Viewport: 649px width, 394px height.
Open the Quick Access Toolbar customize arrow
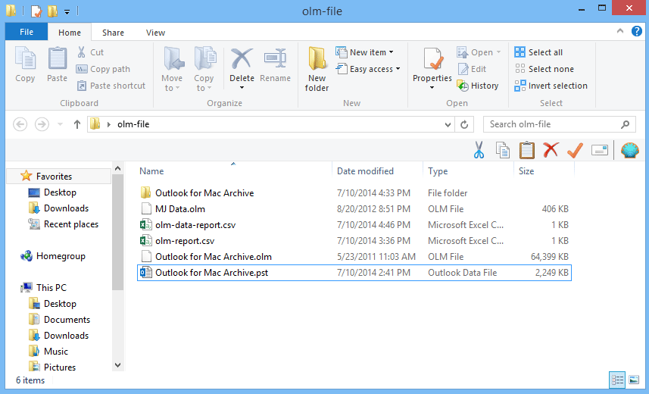click(x=67, y=12)
